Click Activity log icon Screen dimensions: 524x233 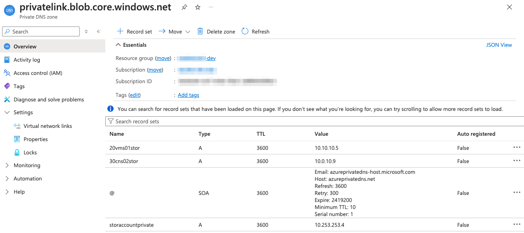point(7,60)
